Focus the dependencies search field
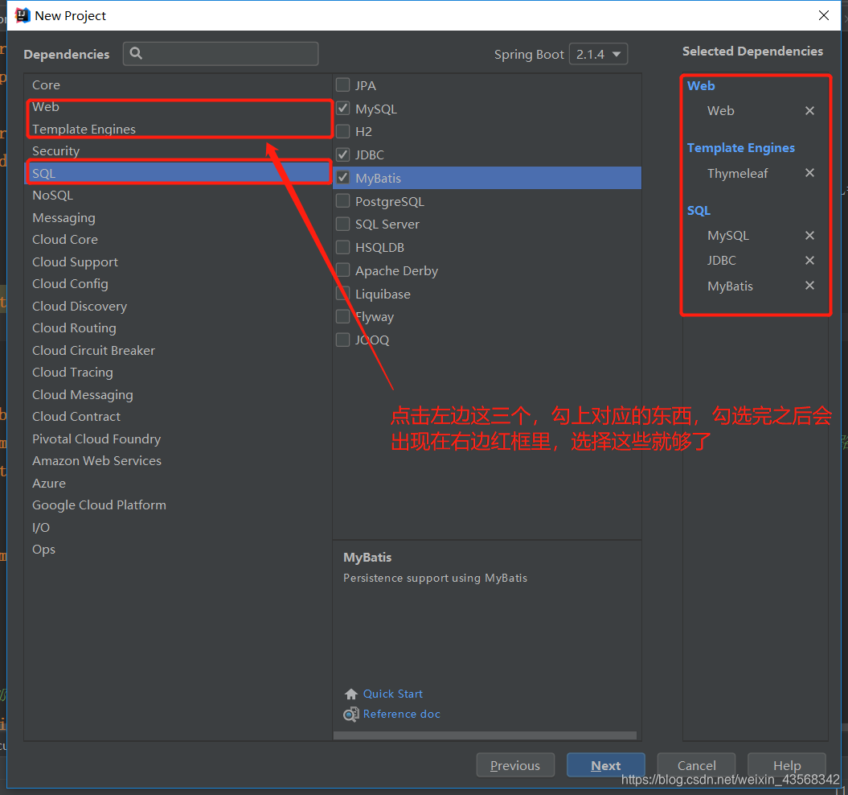This screenshot has height=795, width=848. point(221,54)
